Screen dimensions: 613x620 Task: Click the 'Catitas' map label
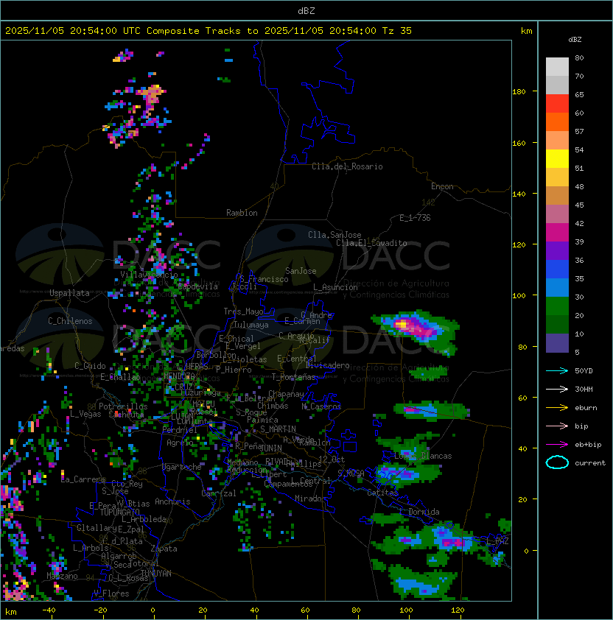[382, 493]
